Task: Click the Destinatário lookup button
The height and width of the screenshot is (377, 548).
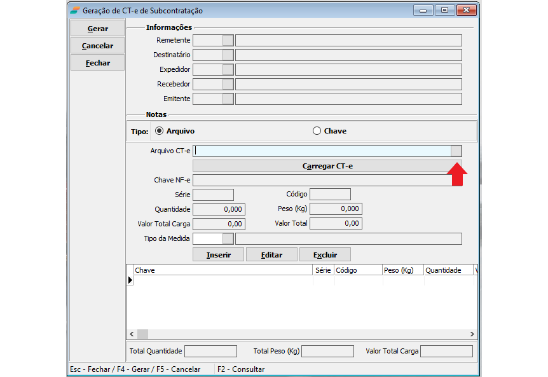Action: click(x=228, y=55)
